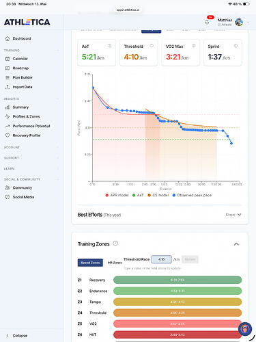Collapse the Training sidebar section
This screenshot has width=256, height=342.
click(x=57, y=51)
